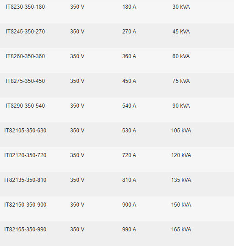Click the 105 kVA power cell

pos(181,131)
